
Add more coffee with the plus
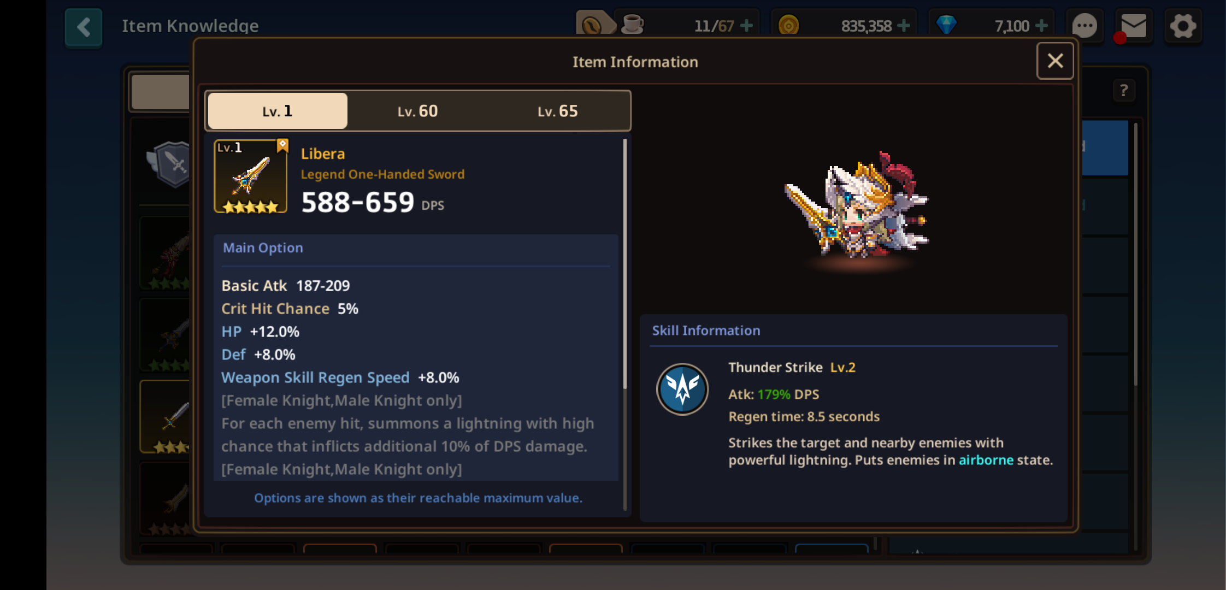pos(746,26)
